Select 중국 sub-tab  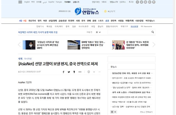coord(67,27)
